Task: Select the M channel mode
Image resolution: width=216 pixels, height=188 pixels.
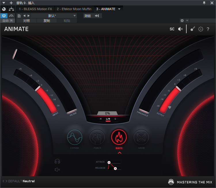Action: tap(101, 119)
